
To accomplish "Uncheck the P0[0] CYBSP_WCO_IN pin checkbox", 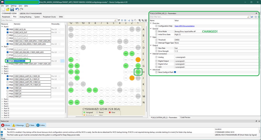I will point(8,29).
